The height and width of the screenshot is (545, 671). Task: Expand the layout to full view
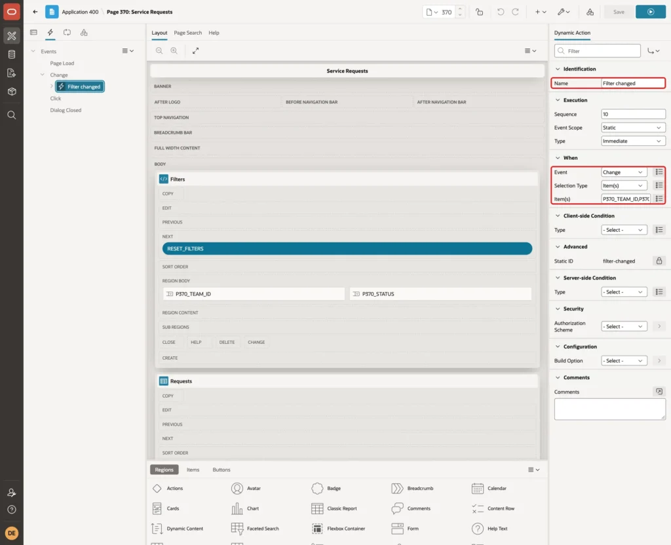pyautogui.click(x=195, y=50)
